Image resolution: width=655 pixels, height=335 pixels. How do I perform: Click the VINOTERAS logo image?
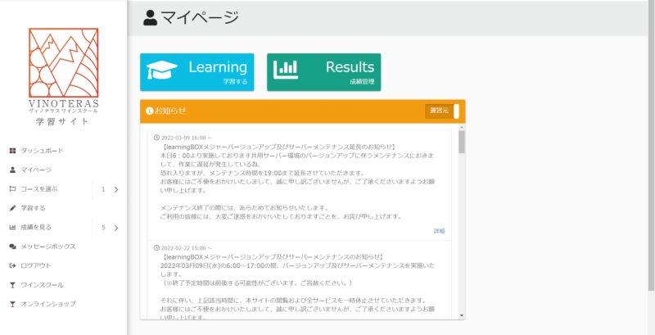pos(64,71)
